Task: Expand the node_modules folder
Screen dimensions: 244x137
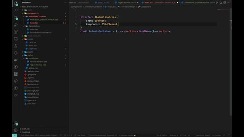Action: 34,36
